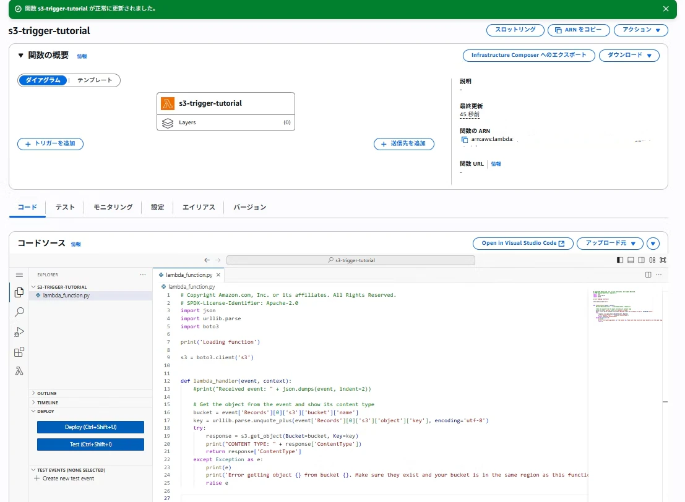This screenshot has height=502, width=685.
Task: Open the Explorer files icon in sidebar
Action: tap(19, 292)
